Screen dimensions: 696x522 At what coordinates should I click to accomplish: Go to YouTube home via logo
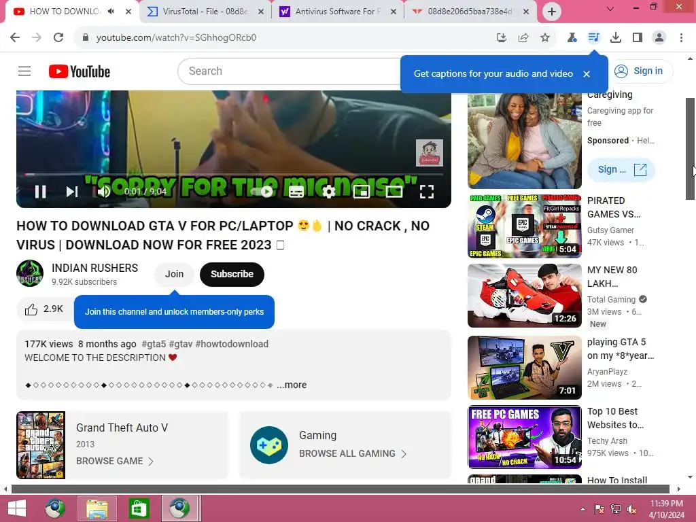pos(80,71)
